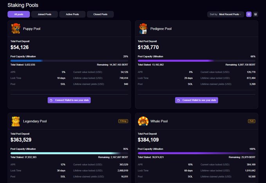The width and height of the screenshot is (266, 183).
Task: Click the Pedigree Pool title
Action: tap(161, 29)
